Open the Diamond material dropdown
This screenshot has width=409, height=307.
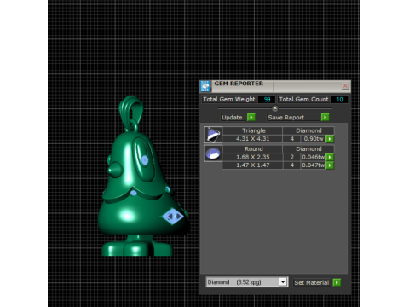click(x=283, y=282)
